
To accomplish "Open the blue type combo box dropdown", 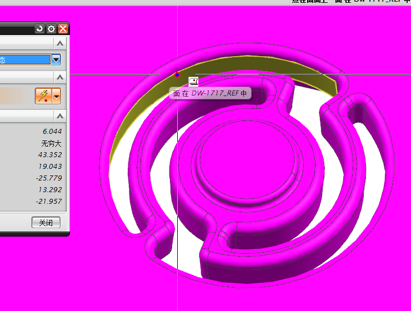I will click(56, 59).
